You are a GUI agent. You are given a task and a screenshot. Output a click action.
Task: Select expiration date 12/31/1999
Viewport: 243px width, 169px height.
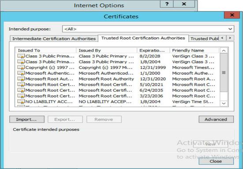point(153,68)
